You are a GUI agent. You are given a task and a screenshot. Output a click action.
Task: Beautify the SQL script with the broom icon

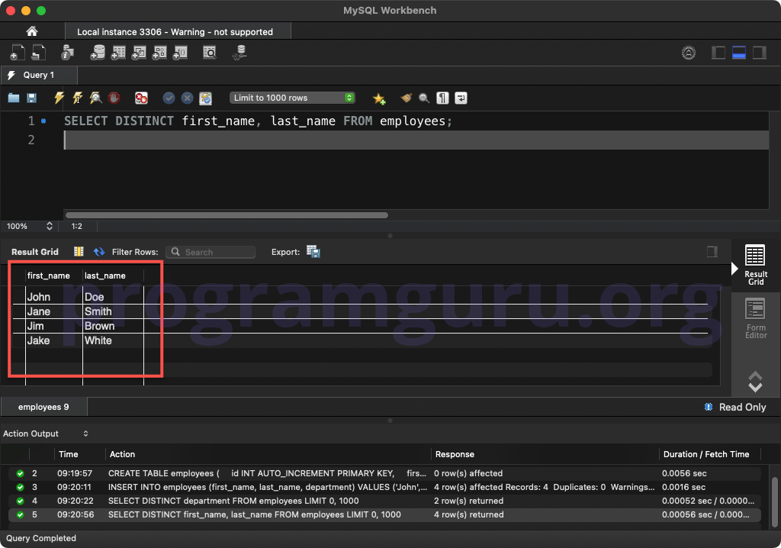click(x=405, y=98)
